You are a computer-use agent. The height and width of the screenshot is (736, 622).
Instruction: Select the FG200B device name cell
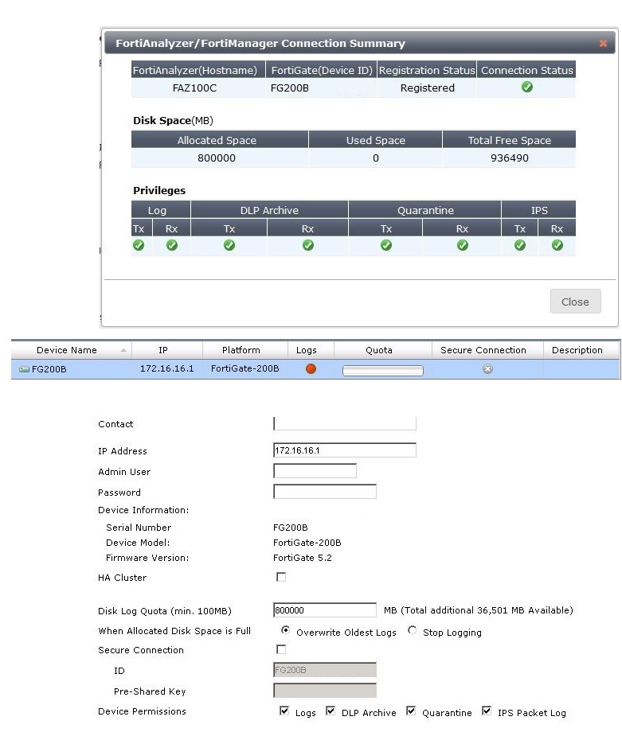point(49,369)
